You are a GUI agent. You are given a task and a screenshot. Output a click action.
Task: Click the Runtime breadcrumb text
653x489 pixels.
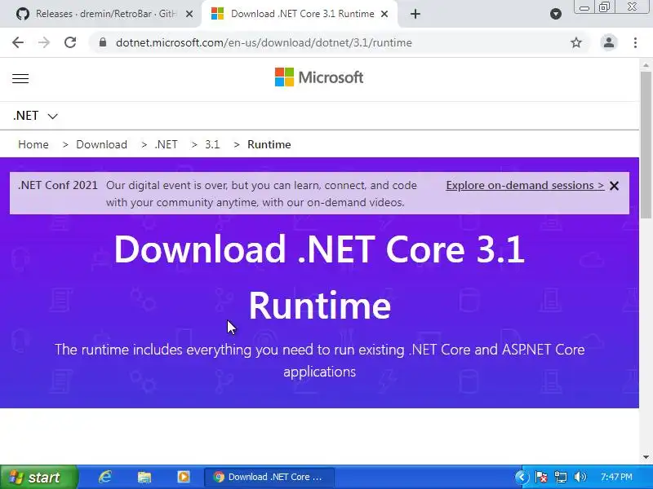click(x=269, y=144)
